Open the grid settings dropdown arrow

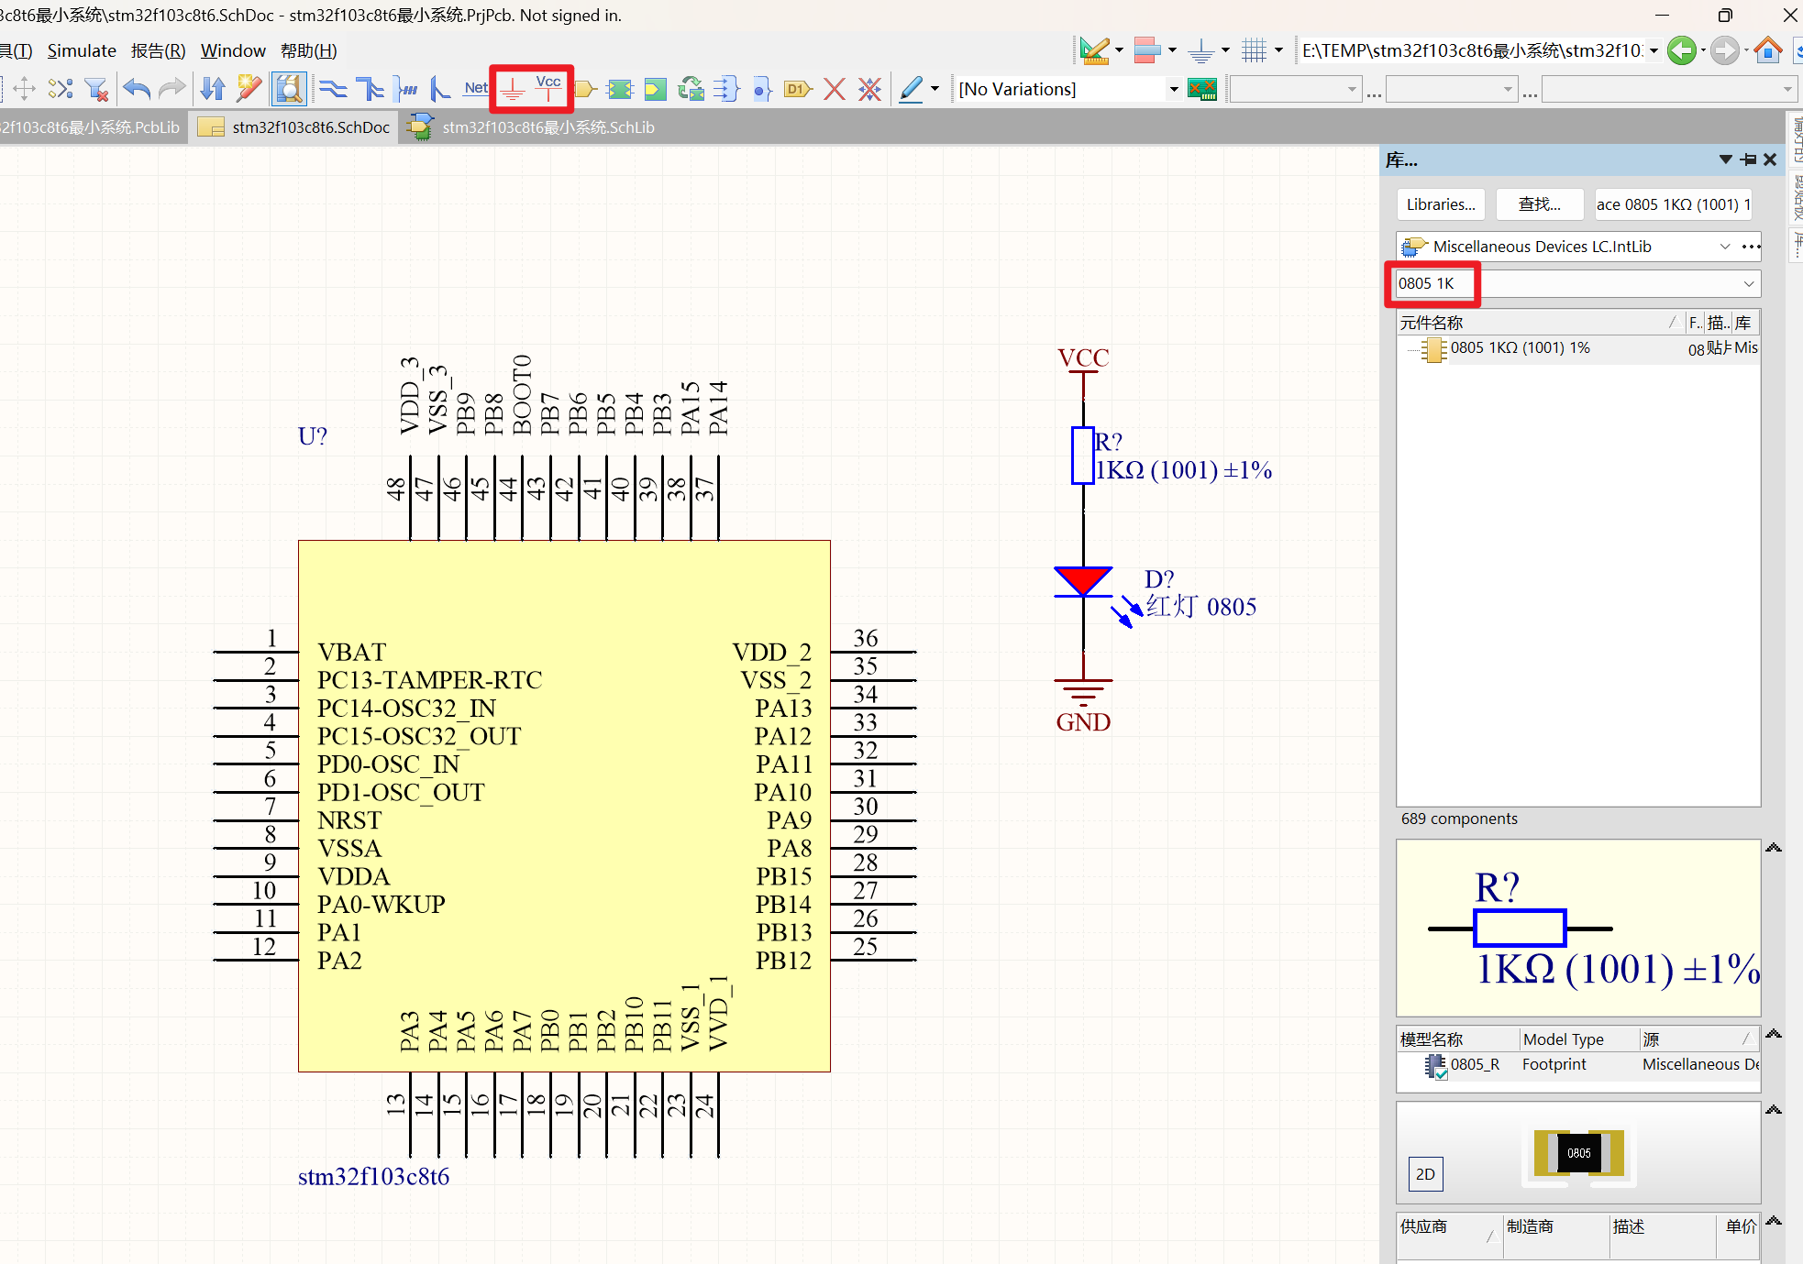[1278, 50]
